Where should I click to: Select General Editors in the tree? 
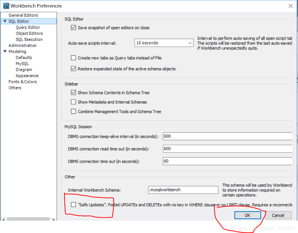pos(23,15)
